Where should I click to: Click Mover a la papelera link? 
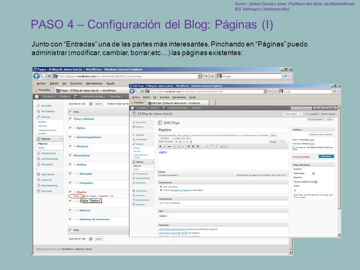301,157
